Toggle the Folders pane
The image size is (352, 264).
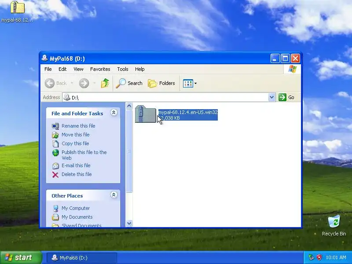coord(161,83)
